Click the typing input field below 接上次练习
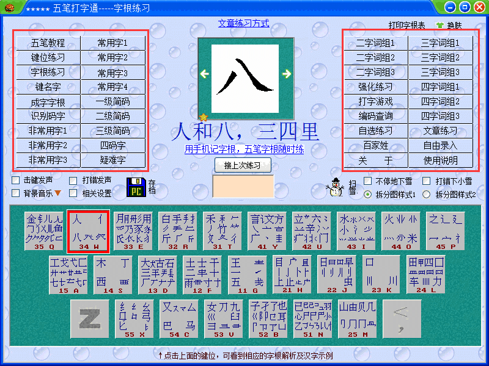The height and width of the screenshot is (366, 489). pos(243,185)
